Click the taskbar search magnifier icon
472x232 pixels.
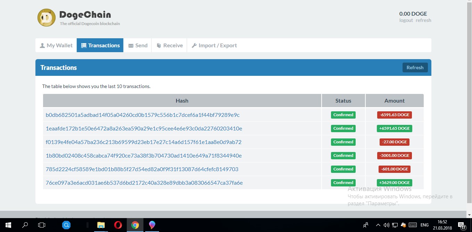[x=25, y=225]
